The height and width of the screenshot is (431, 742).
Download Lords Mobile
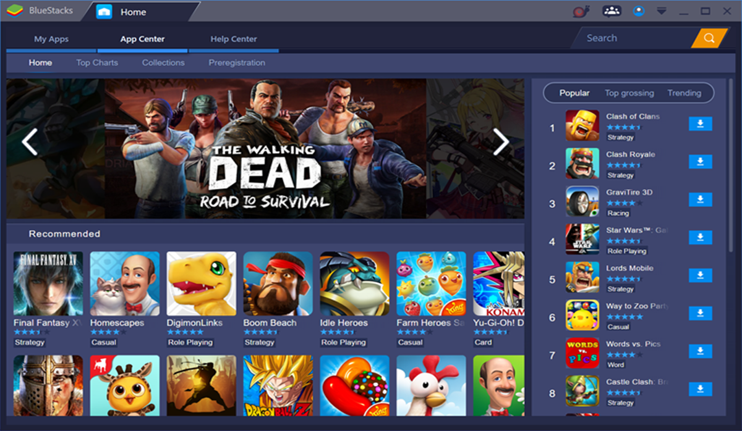click(700, 275)
